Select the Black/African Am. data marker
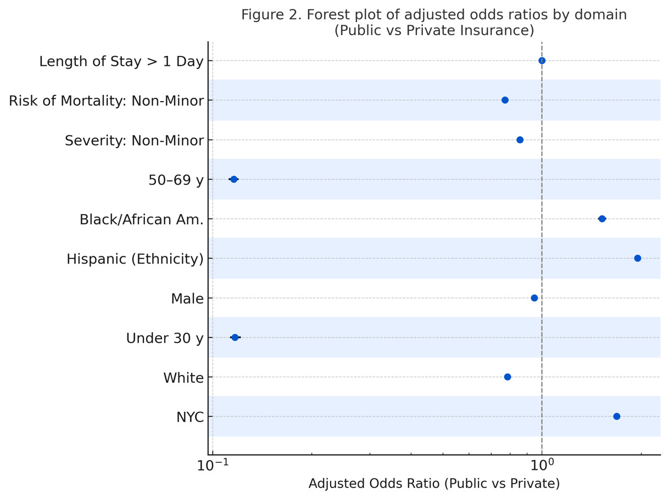The height and width of the screenshot is (499, 669). pos(601,219)
